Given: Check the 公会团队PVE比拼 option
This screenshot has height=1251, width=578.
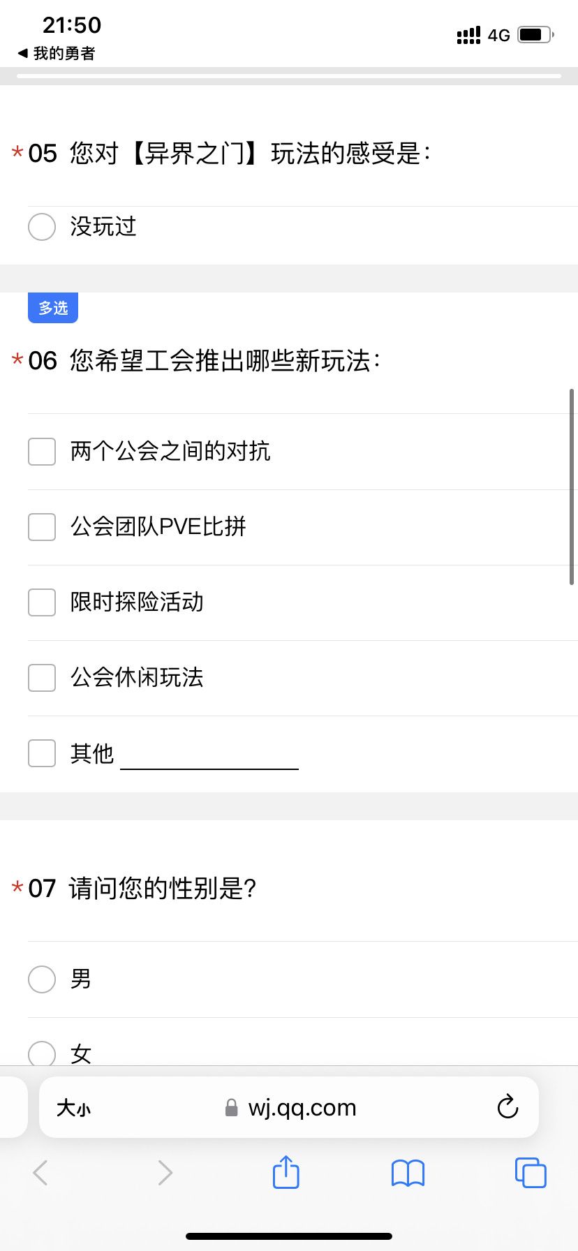Looking at the screenshot, I should click(42, 527).
